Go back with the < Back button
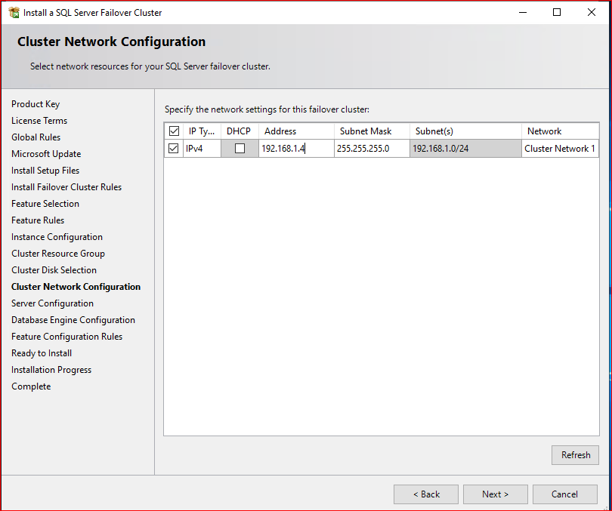 426,494
